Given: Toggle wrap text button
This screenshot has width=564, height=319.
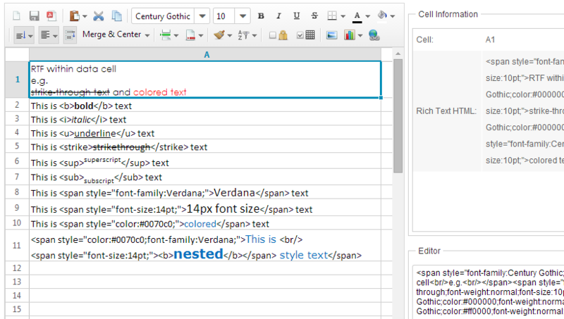Looking at the screenshot, I should click(70, 35).
